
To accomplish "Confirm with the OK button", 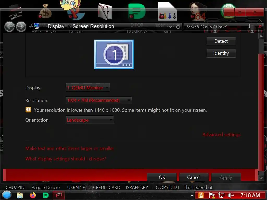I will [162, 177].
